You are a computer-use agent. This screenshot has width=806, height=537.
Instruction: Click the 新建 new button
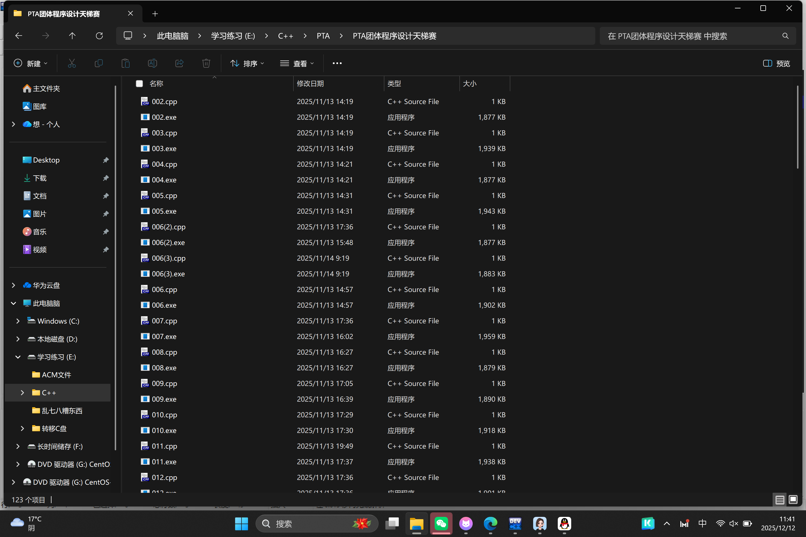(x=30, y=63)
